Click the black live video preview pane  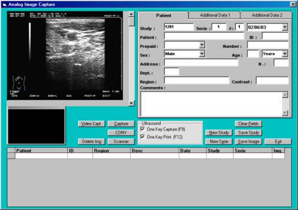pyautogui.click(x=36, y=126)
